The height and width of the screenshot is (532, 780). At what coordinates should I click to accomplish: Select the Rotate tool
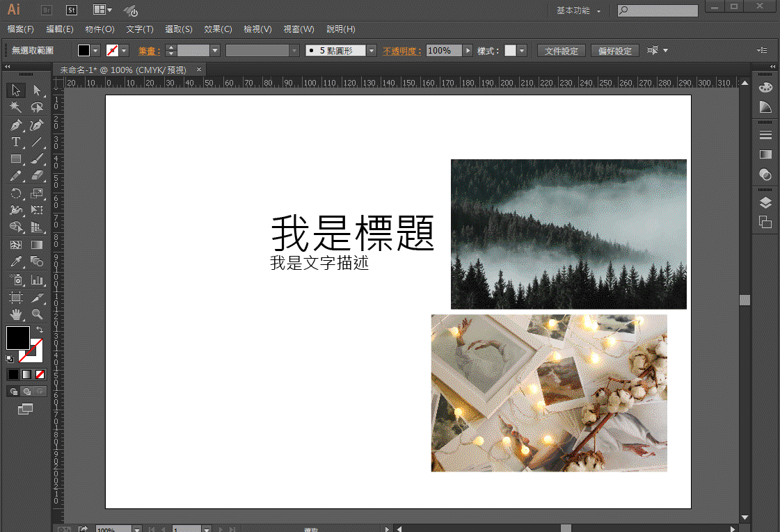[x=16, y=193]
